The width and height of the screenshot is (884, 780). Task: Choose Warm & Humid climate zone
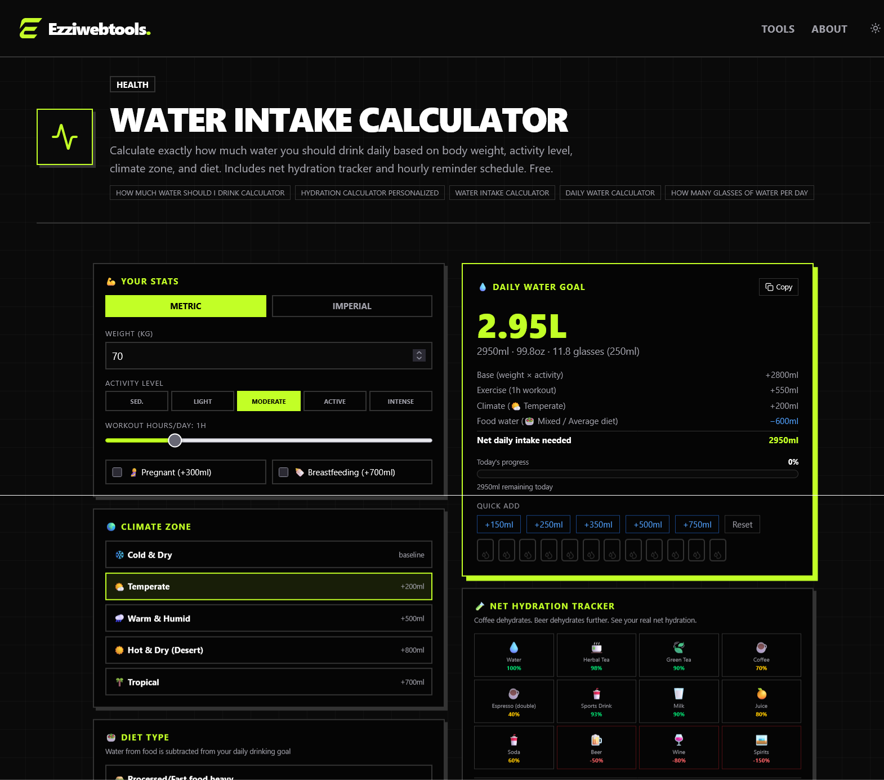coord(269,618)
